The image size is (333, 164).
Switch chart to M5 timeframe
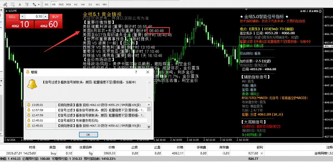[x=54, y=4]
